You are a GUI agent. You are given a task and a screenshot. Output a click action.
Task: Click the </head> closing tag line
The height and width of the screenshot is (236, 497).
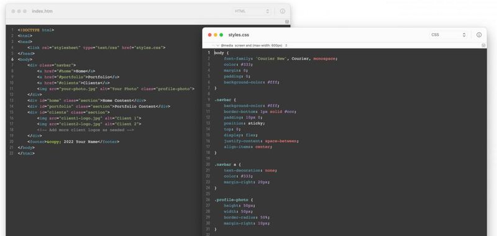click(26, 53)
